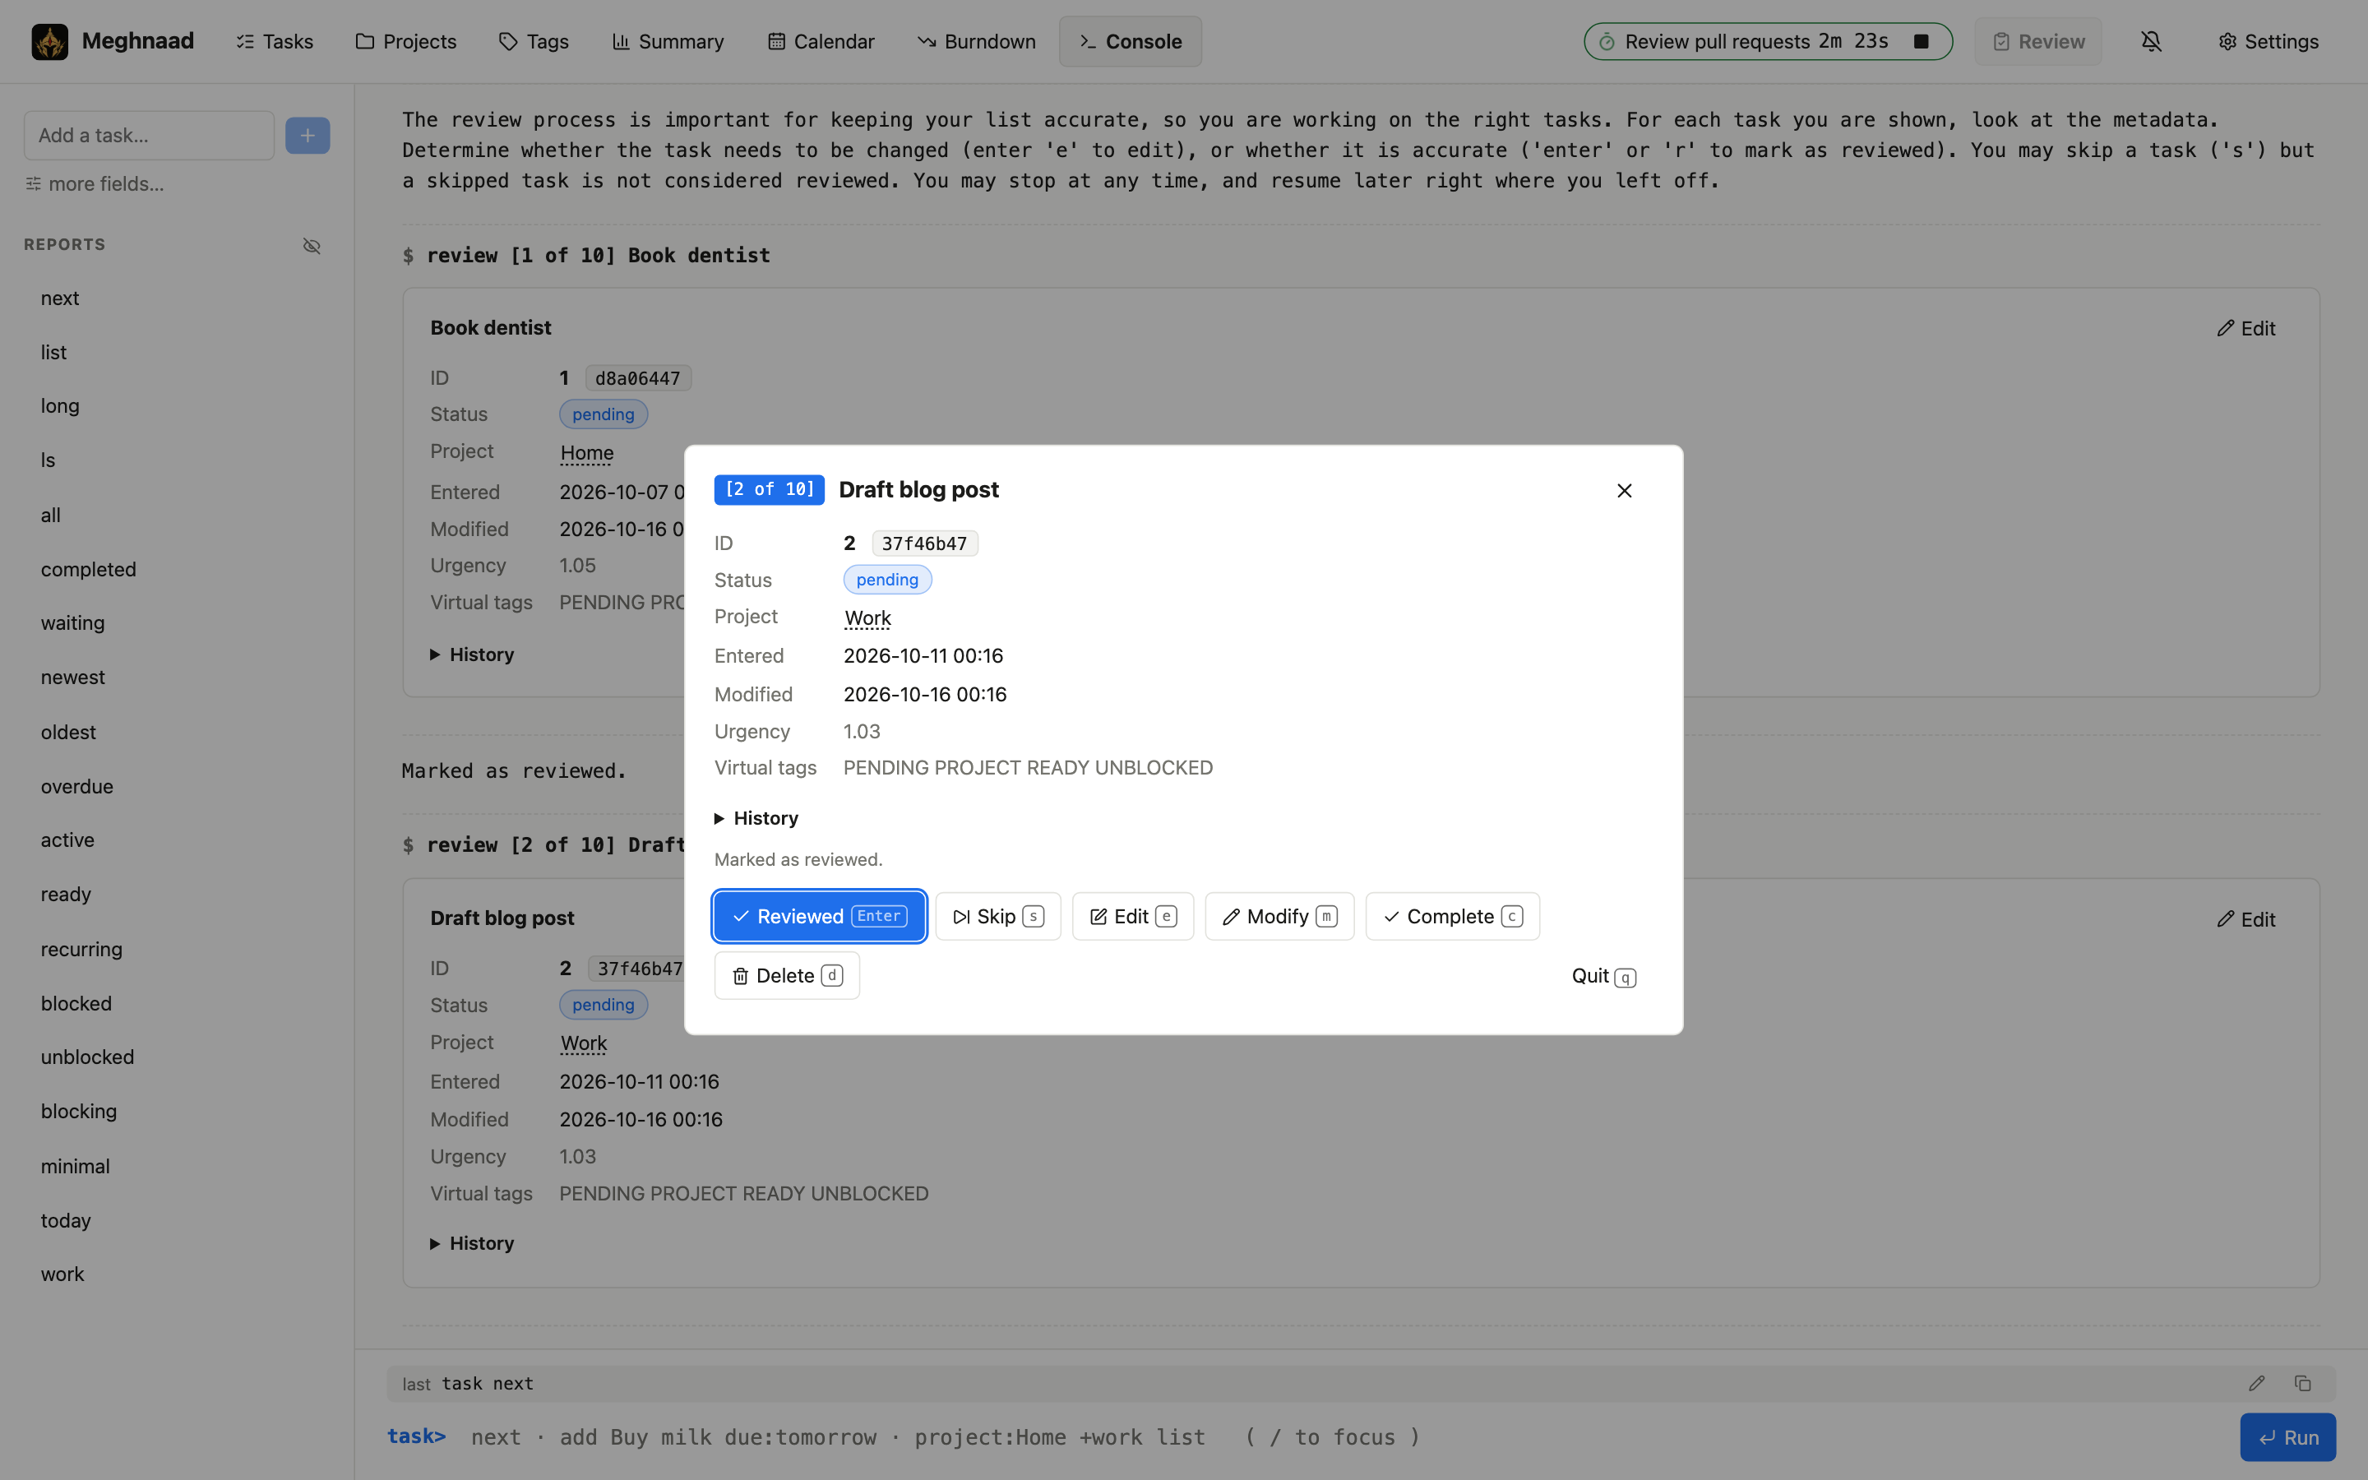Click the Review button in top bar
Image resolution: width=2368 pixels, height=1480 pixels.
[x=2038, y=41]
